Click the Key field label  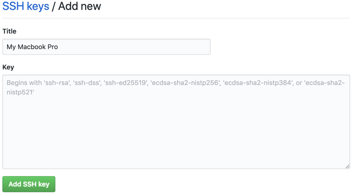pyautogui.click(x=8, y=67)
